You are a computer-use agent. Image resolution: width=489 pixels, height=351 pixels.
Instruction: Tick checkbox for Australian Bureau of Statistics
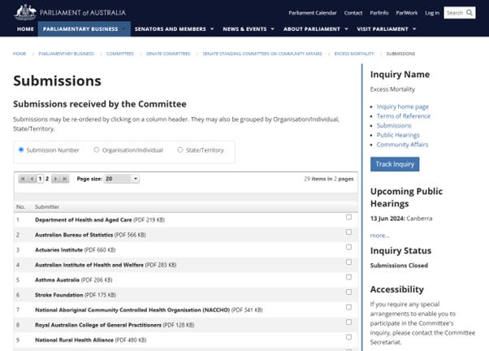pos(348,232)
